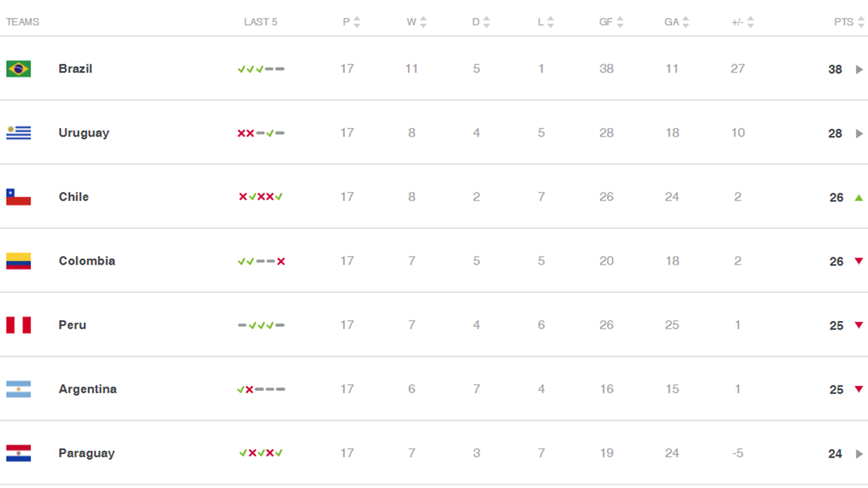This screenshot has height=488, width=868.
Task: Sort by draws column D
Action: point(481,22)
